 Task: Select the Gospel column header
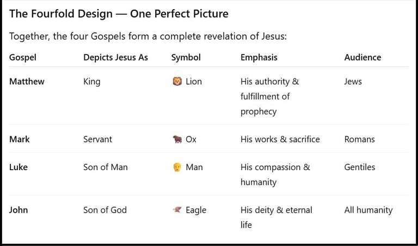tap(23, 57)
